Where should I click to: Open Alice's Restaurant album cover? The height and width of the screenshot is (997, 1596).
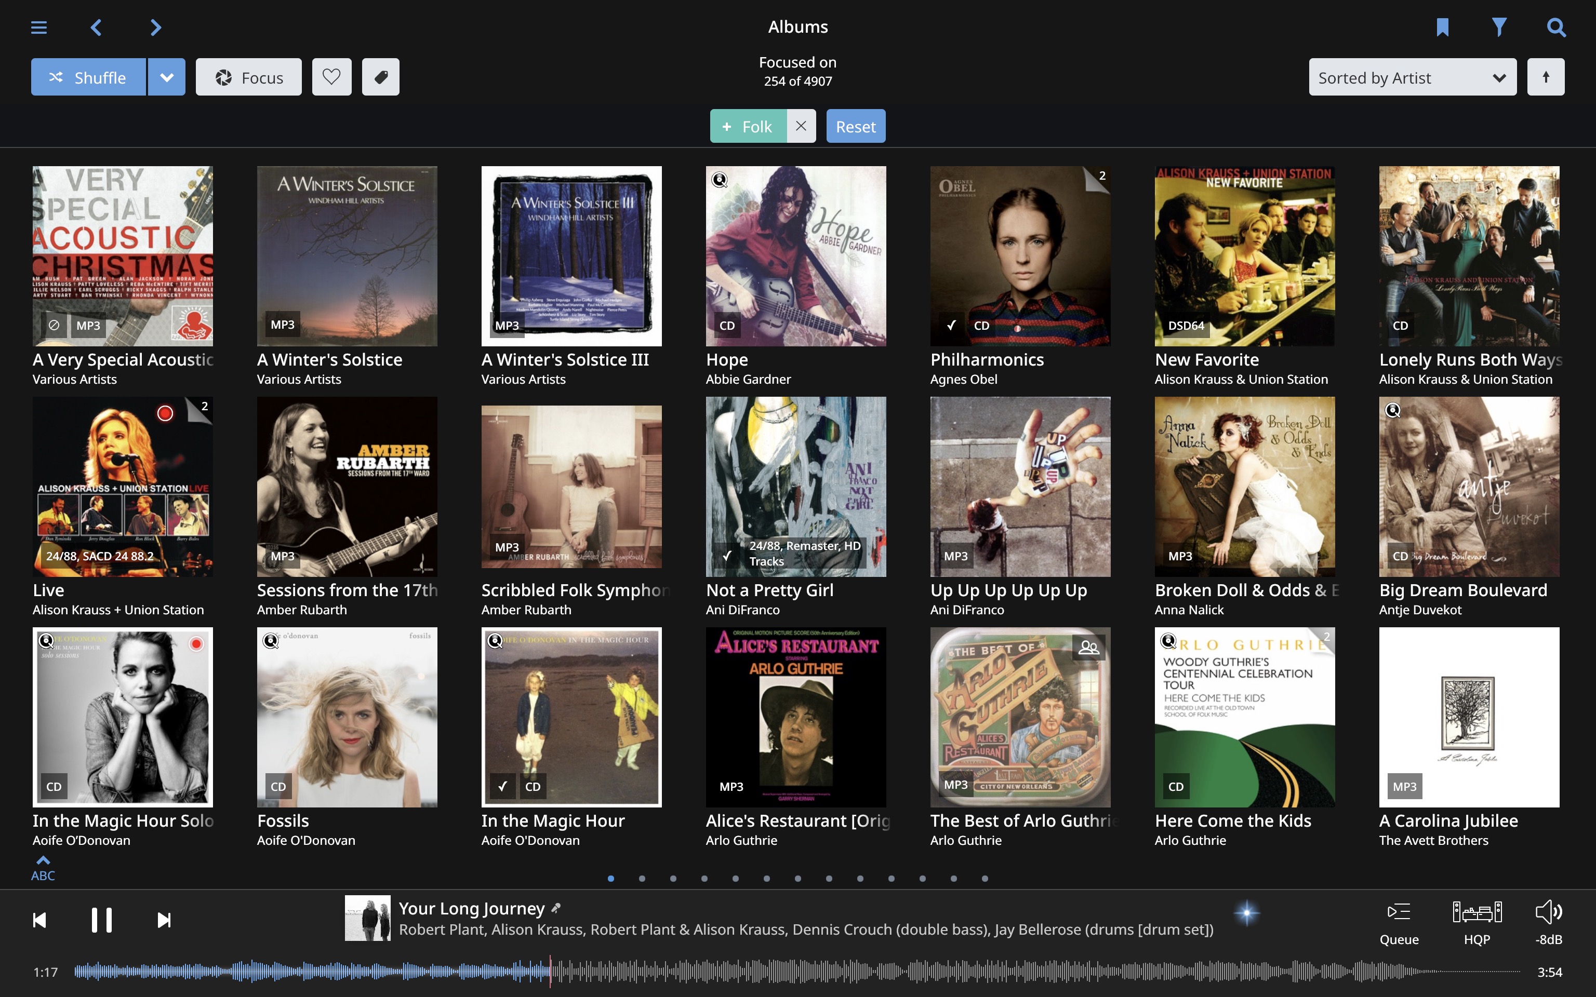click(796, 718)
